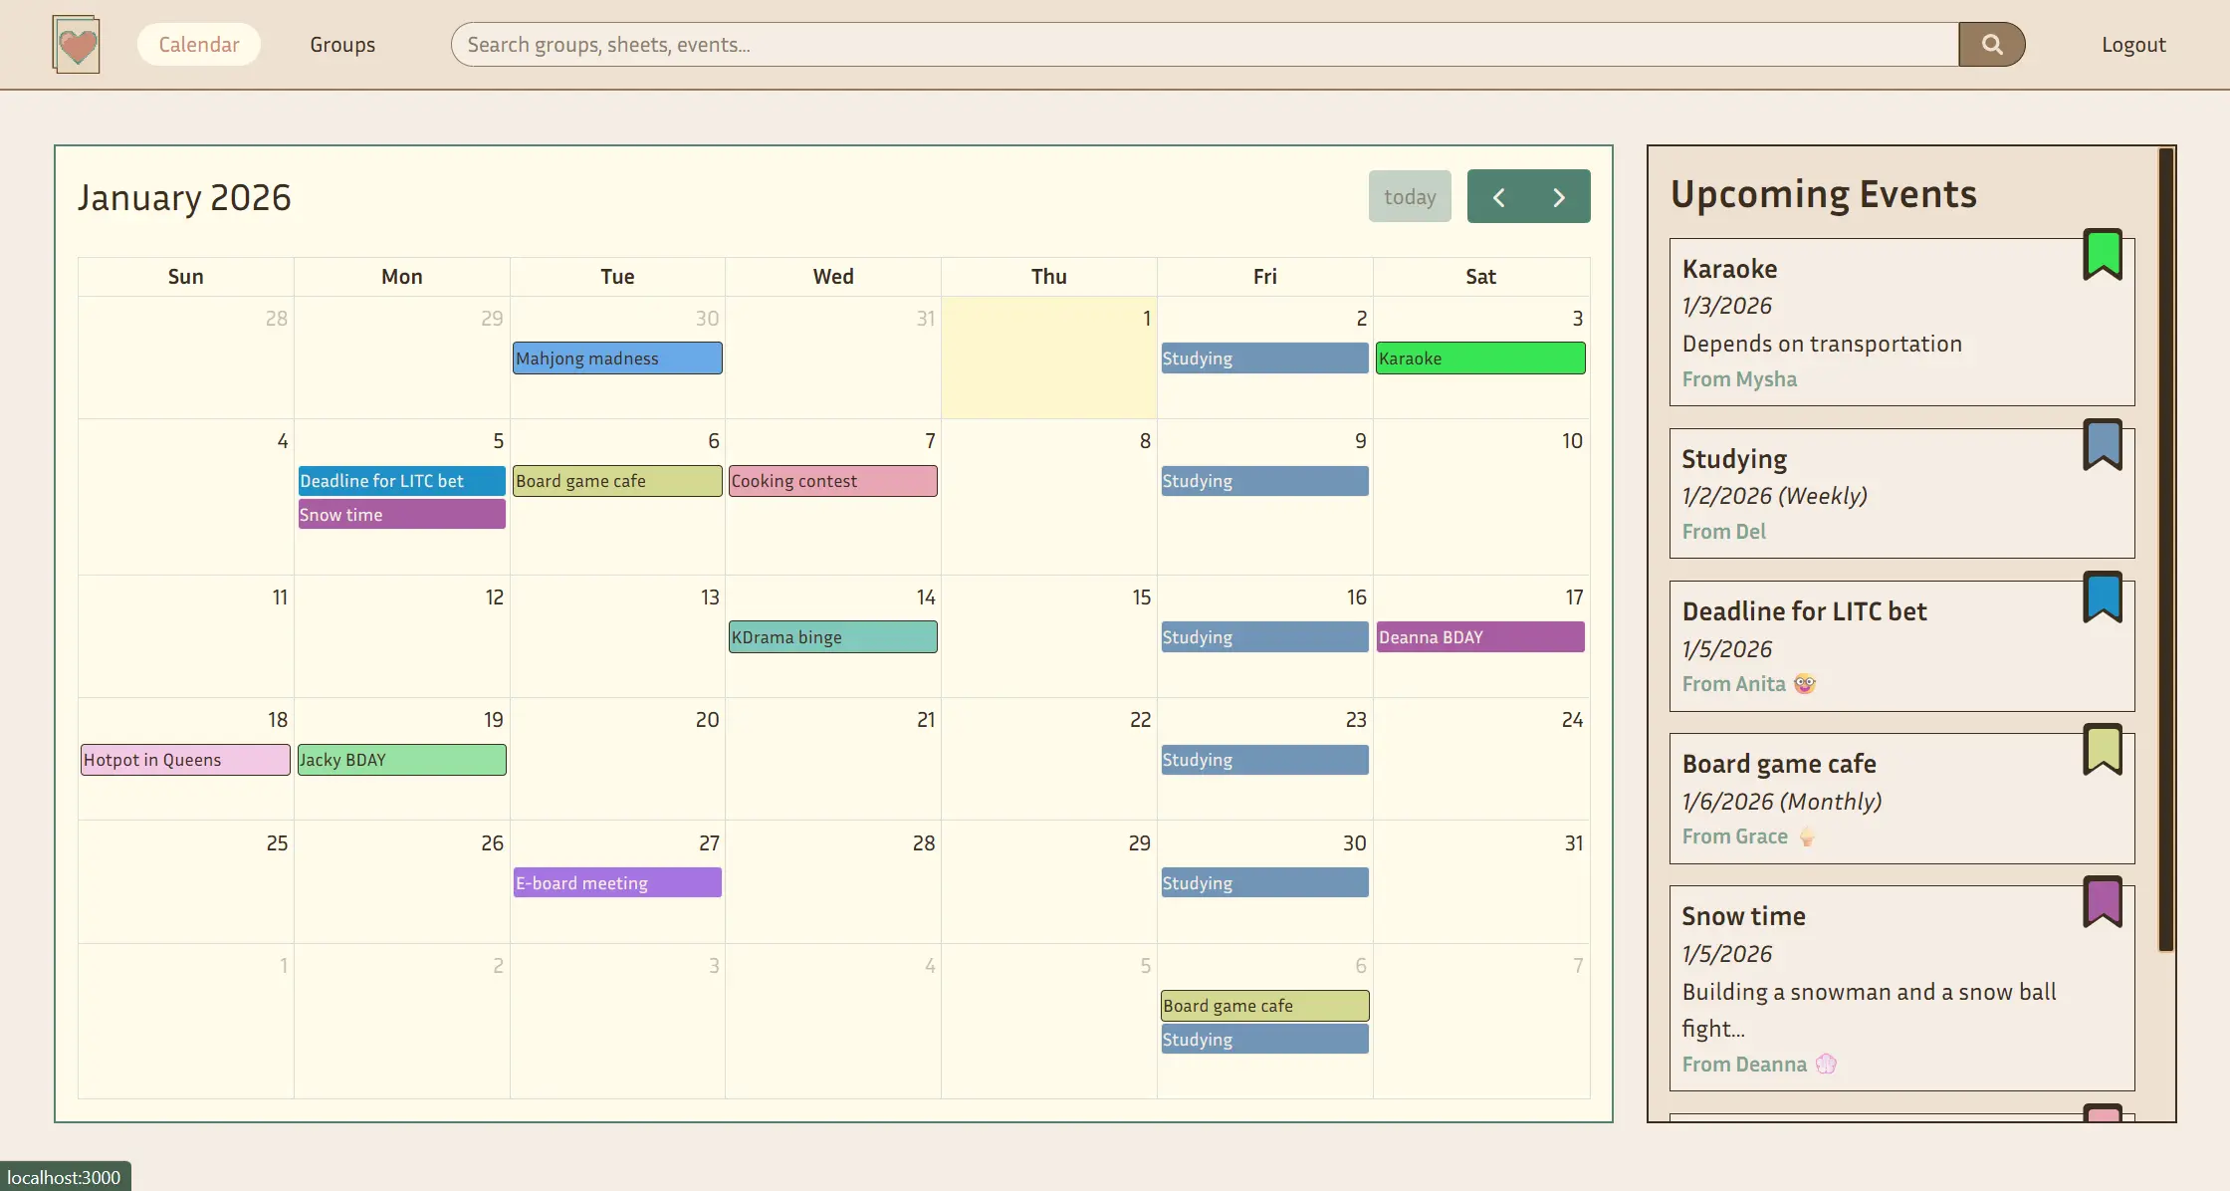
Task: Type in the search groups field
Action: tap(1095, 44)
